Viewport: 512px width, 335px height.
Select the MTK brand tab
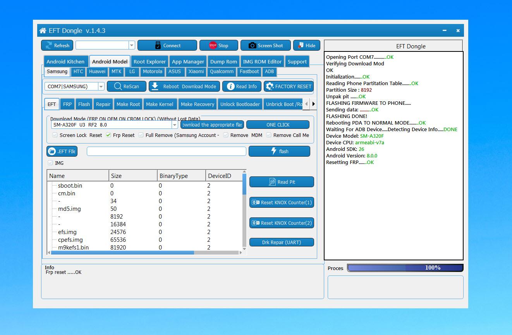click(x=116, y=71)
